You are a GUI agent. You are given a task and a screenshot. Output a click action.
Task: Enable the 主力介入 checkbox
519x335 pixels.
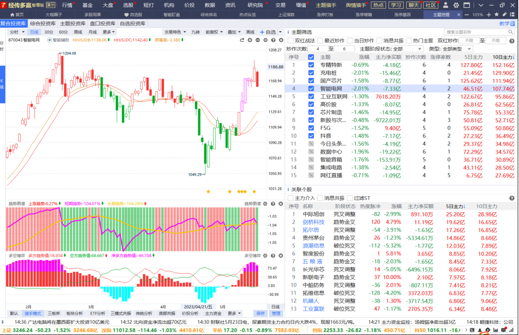[x=290, y=198]
